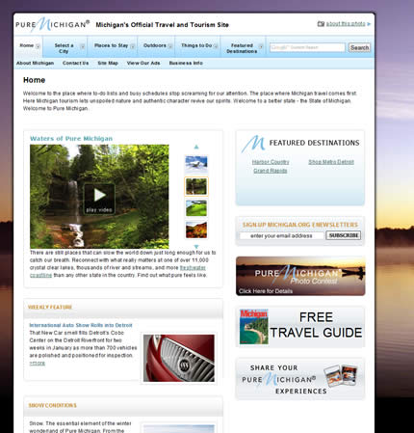Click the red Buick grille photo
The image size is (414, 433).
(x=179, y=359)
